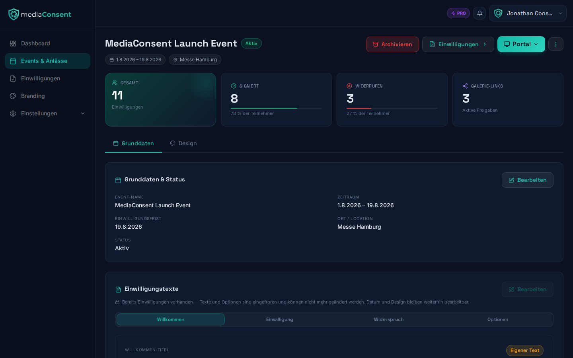Click the Aktiv status badge in the header
573x358 pixels.
click(251, 43)
